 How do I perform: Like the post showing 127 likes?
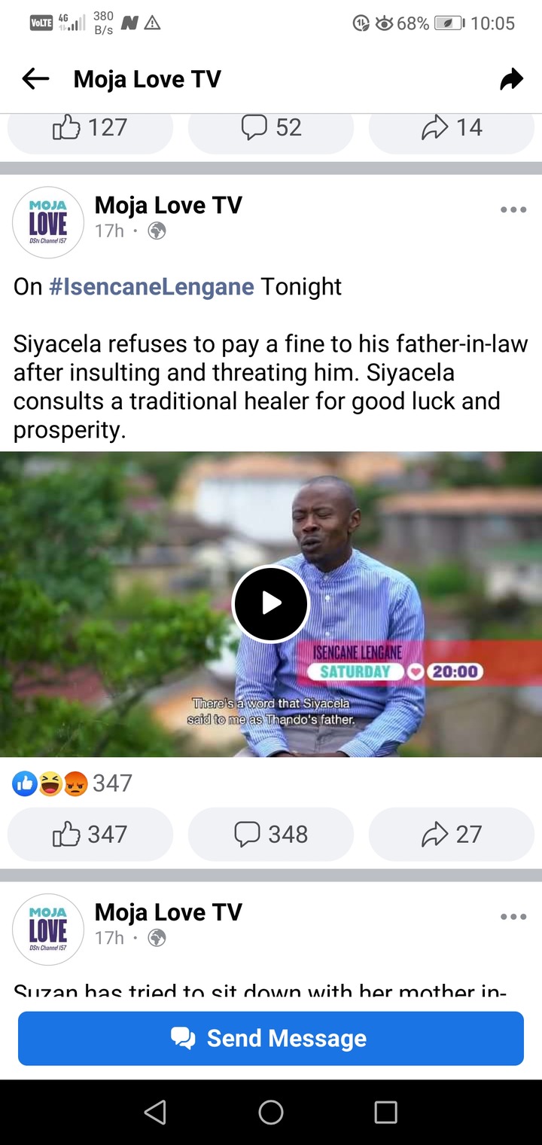(x=90, y=130)
